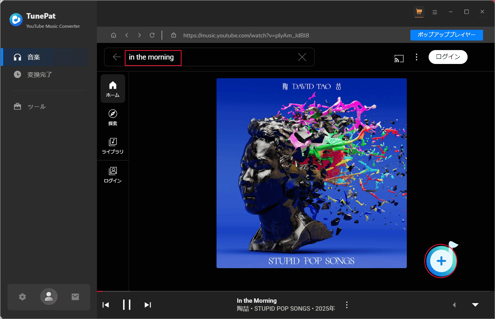Maximize the TunePat window
Viewport: 495px width, 319px height.
click(x=467, y=12)
